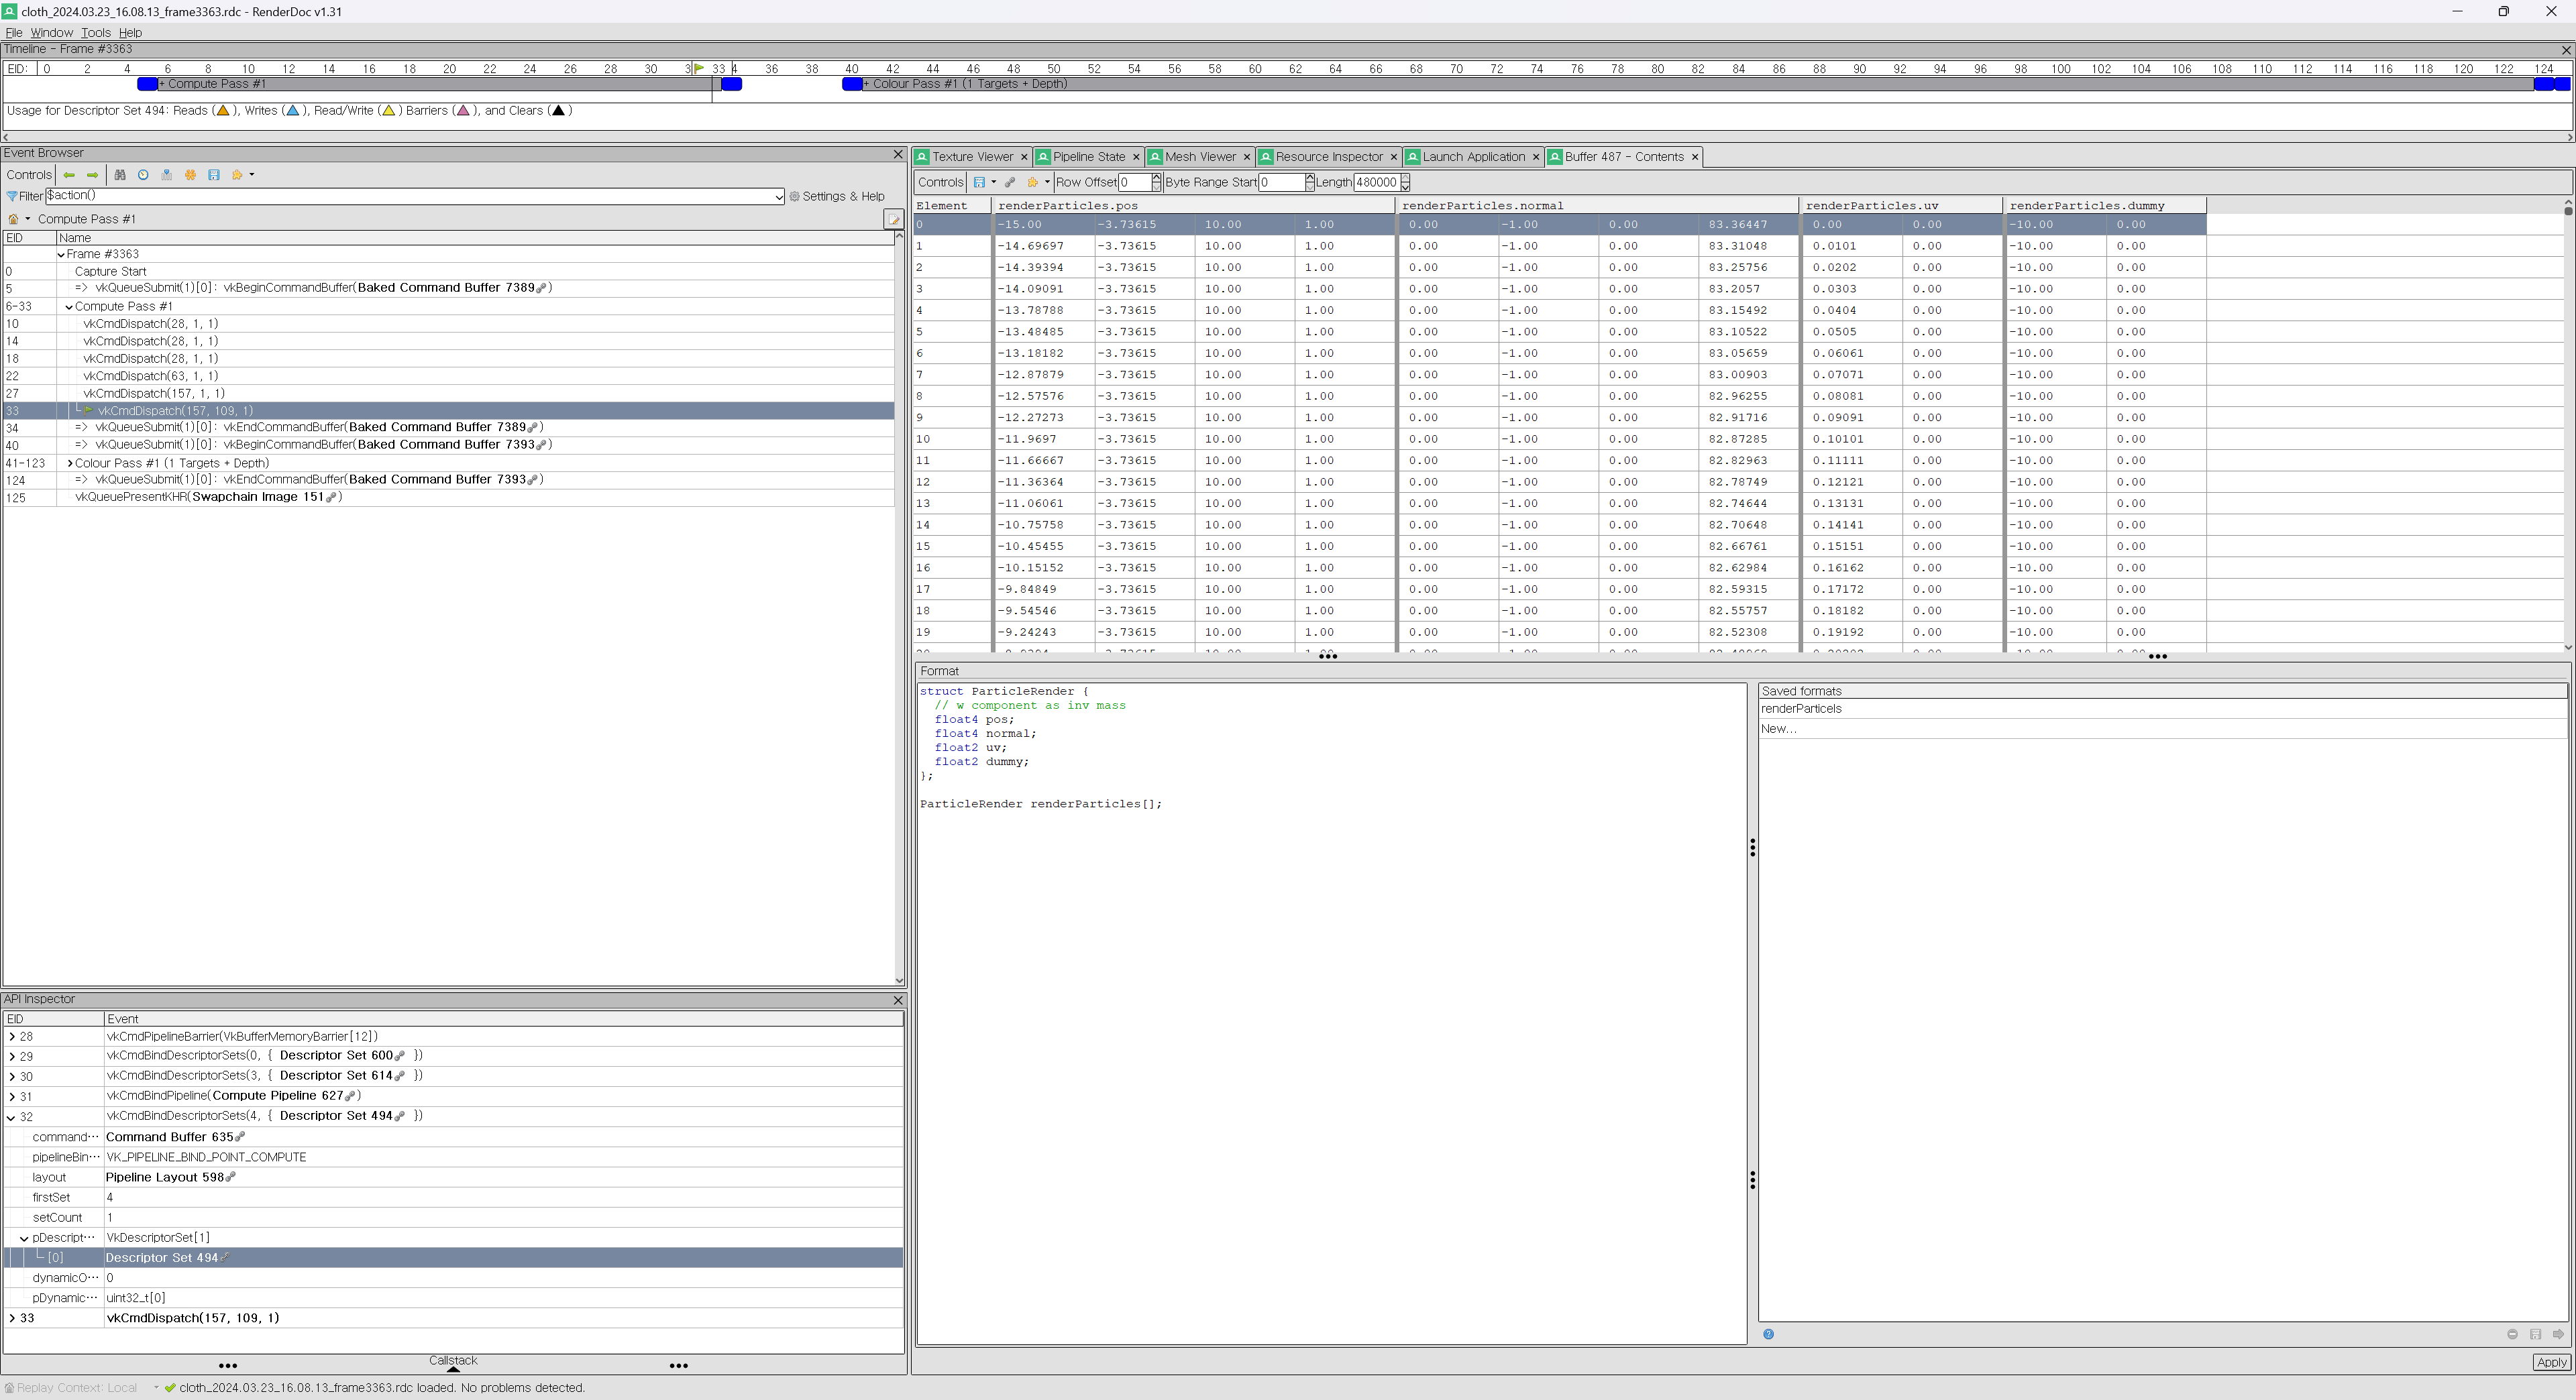Collapse the Frame #3363 tree node
Screen dimensions: 2576x1400
61,255
